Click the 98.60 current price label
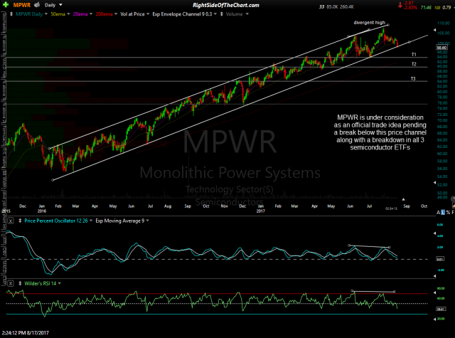 (441, 48)
